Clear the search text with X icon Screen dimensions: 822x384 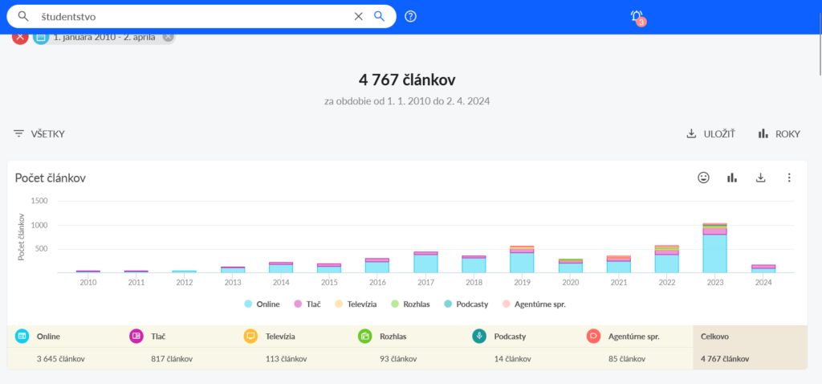(x=359, y=16)
